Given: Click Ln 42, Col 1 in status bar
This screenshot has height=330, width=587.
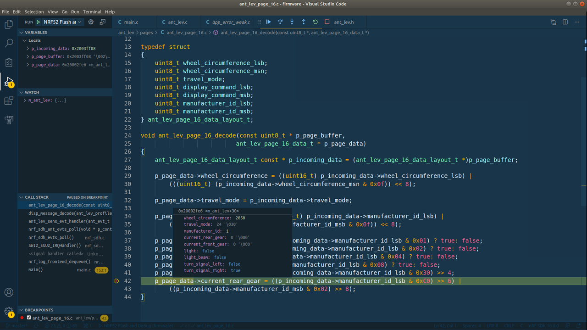Looking at the screenshot, I should [x=445, y=326].
